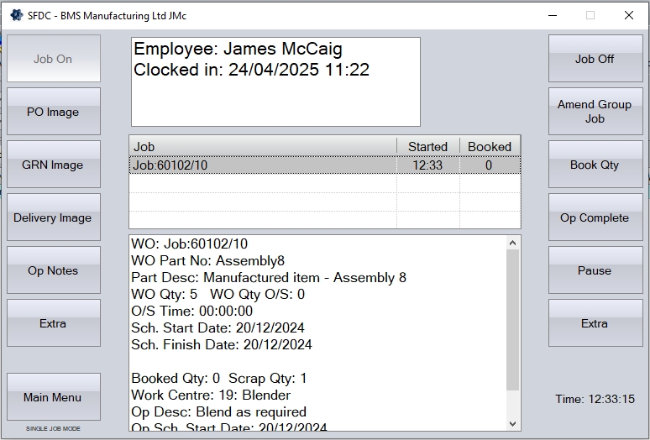Return to the Main Menu
650x440 pixels.
[x=53, y=397]
